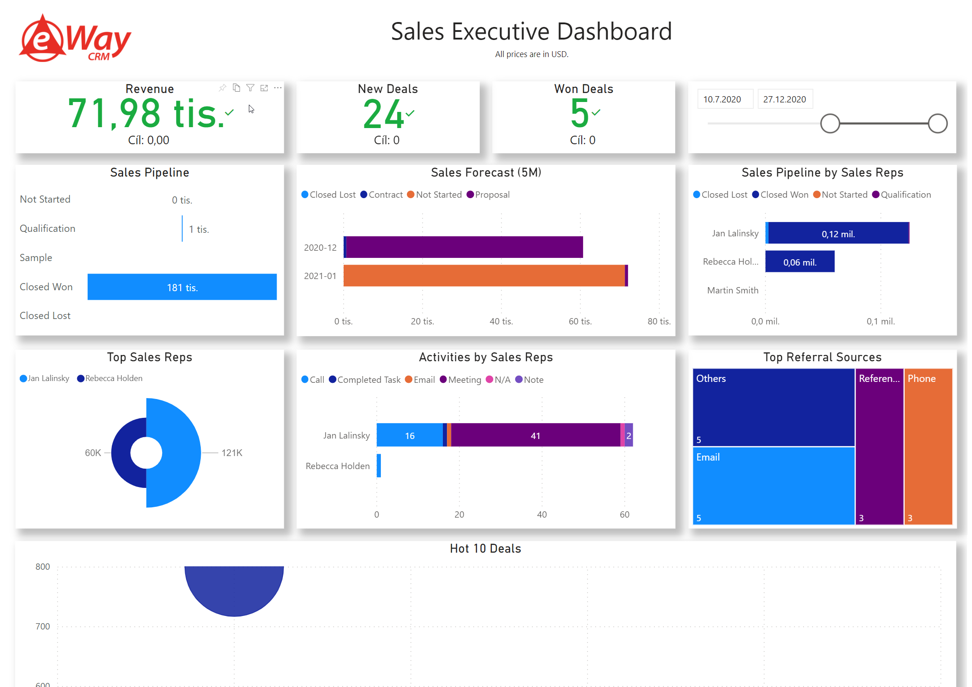Toggle Closed Won legend in Pipeline by Reps
This screenshot has height=687, width=972.
(x=780, y=195)
